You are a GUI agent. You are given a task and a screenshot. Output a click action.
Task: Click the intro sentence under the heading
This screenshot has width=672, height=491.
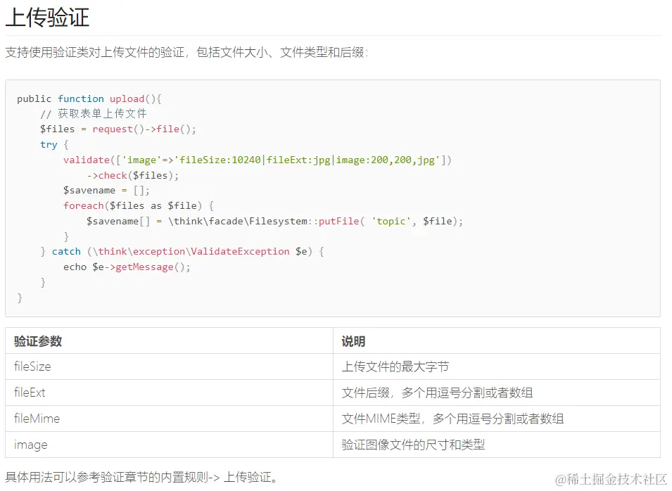coord(186,52)
